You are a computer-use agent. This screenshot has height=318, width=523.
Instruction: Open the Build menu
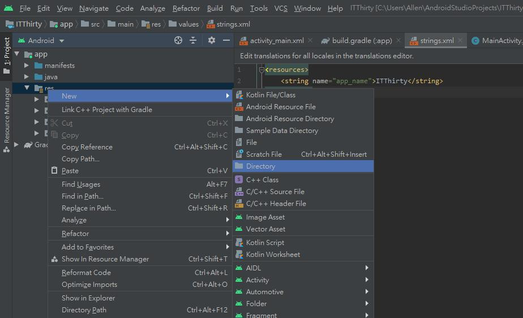215,8
